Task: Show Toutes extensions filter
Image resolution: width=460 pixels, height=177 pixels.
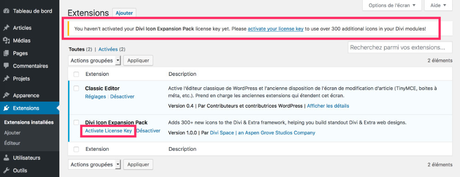Action: [76, 49]
